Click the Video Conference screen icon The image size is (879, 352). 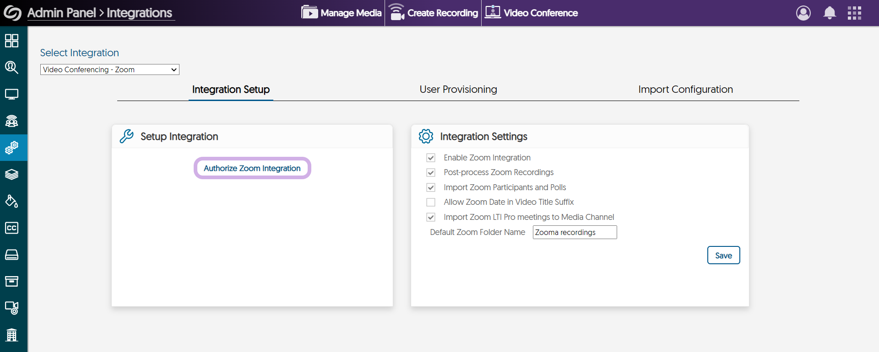[493, 12]
